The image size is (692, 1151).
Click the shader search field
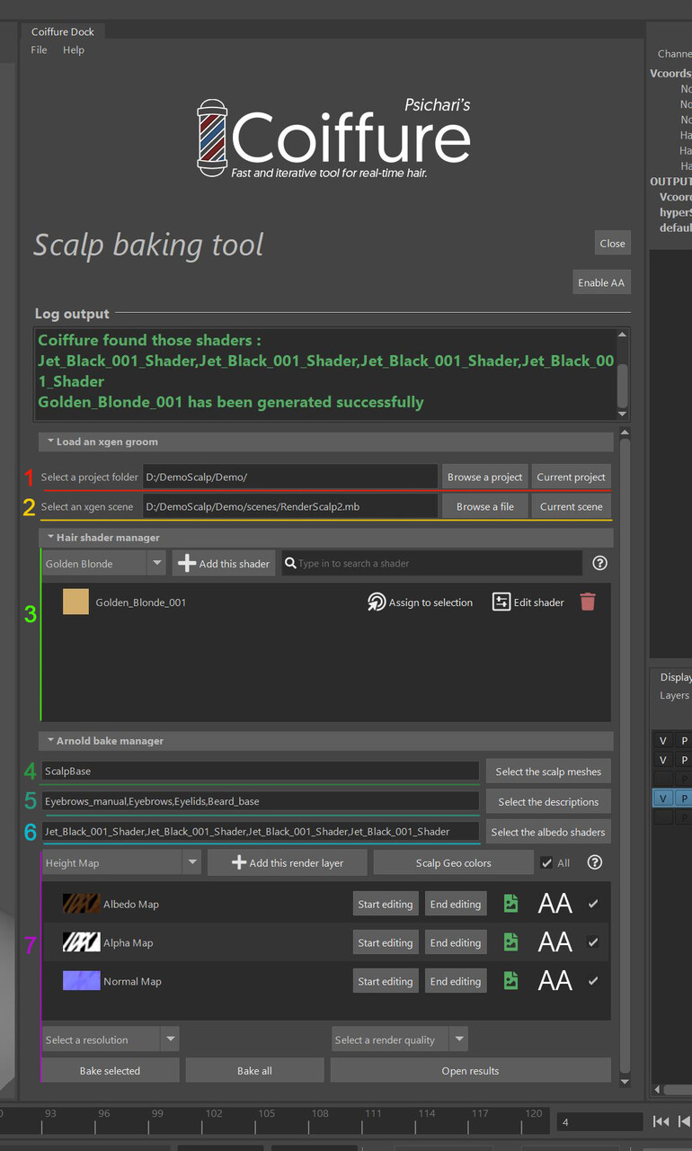tap(432, 564)
